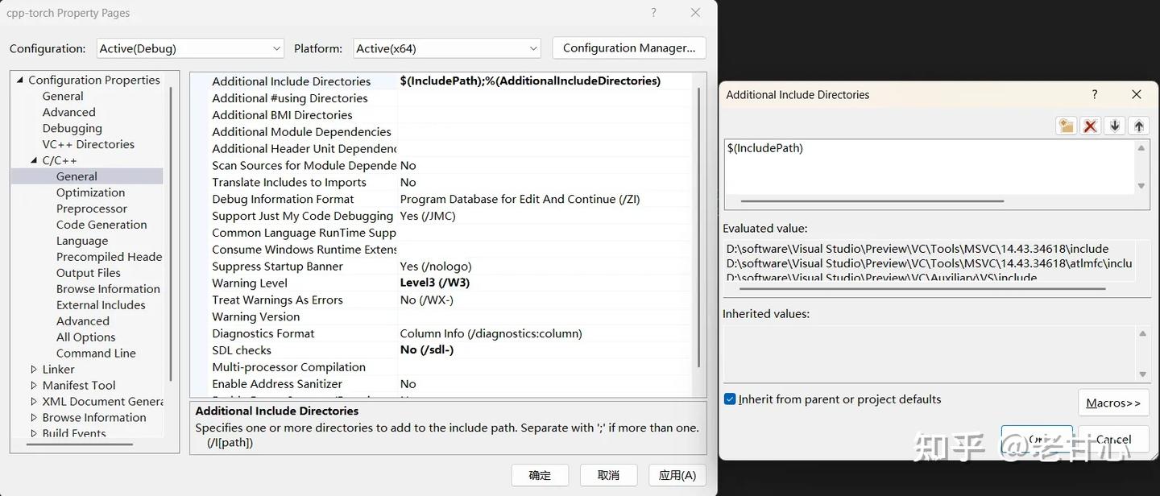Click the Macros>> button
Image resolution: width=1160 pixels, height=496 pixels.
click(1113, 403)
